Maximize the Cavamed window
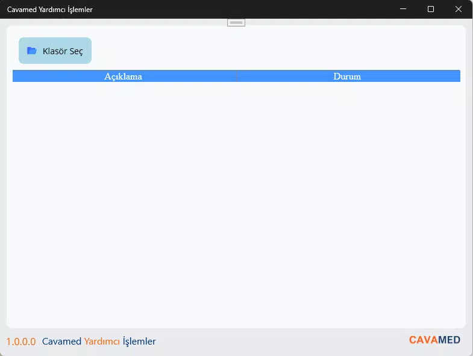The image size is (473, 356). tap(431, 9)
